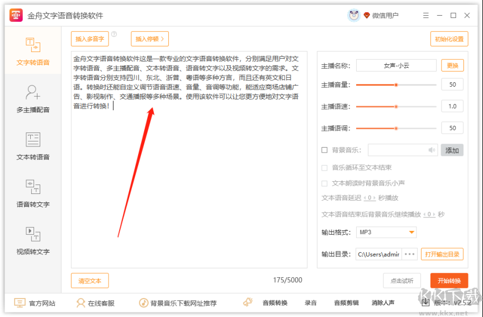
Task: Click the 背景音乐继续播放 seconds stepper
Action: click(429, 214)
